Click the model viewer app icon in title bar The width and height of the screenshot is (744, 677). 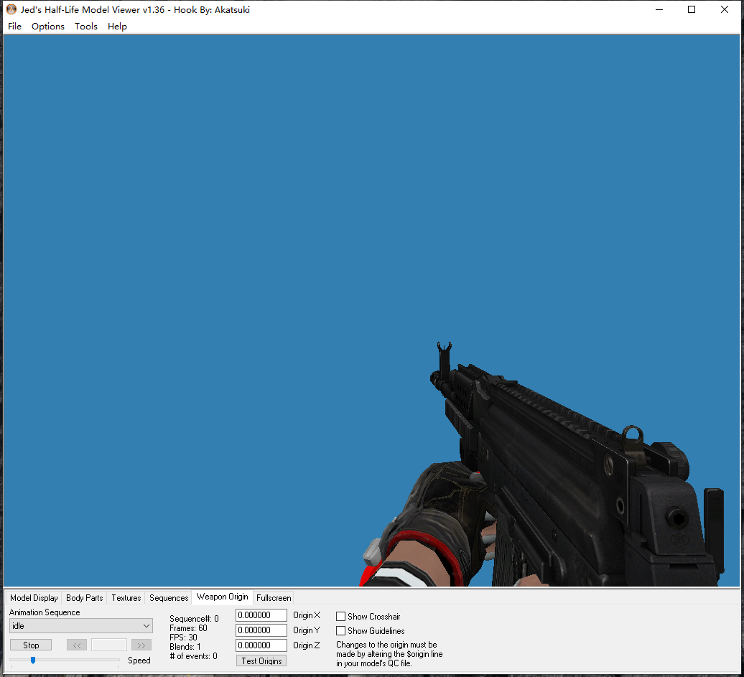coord(11,9)
